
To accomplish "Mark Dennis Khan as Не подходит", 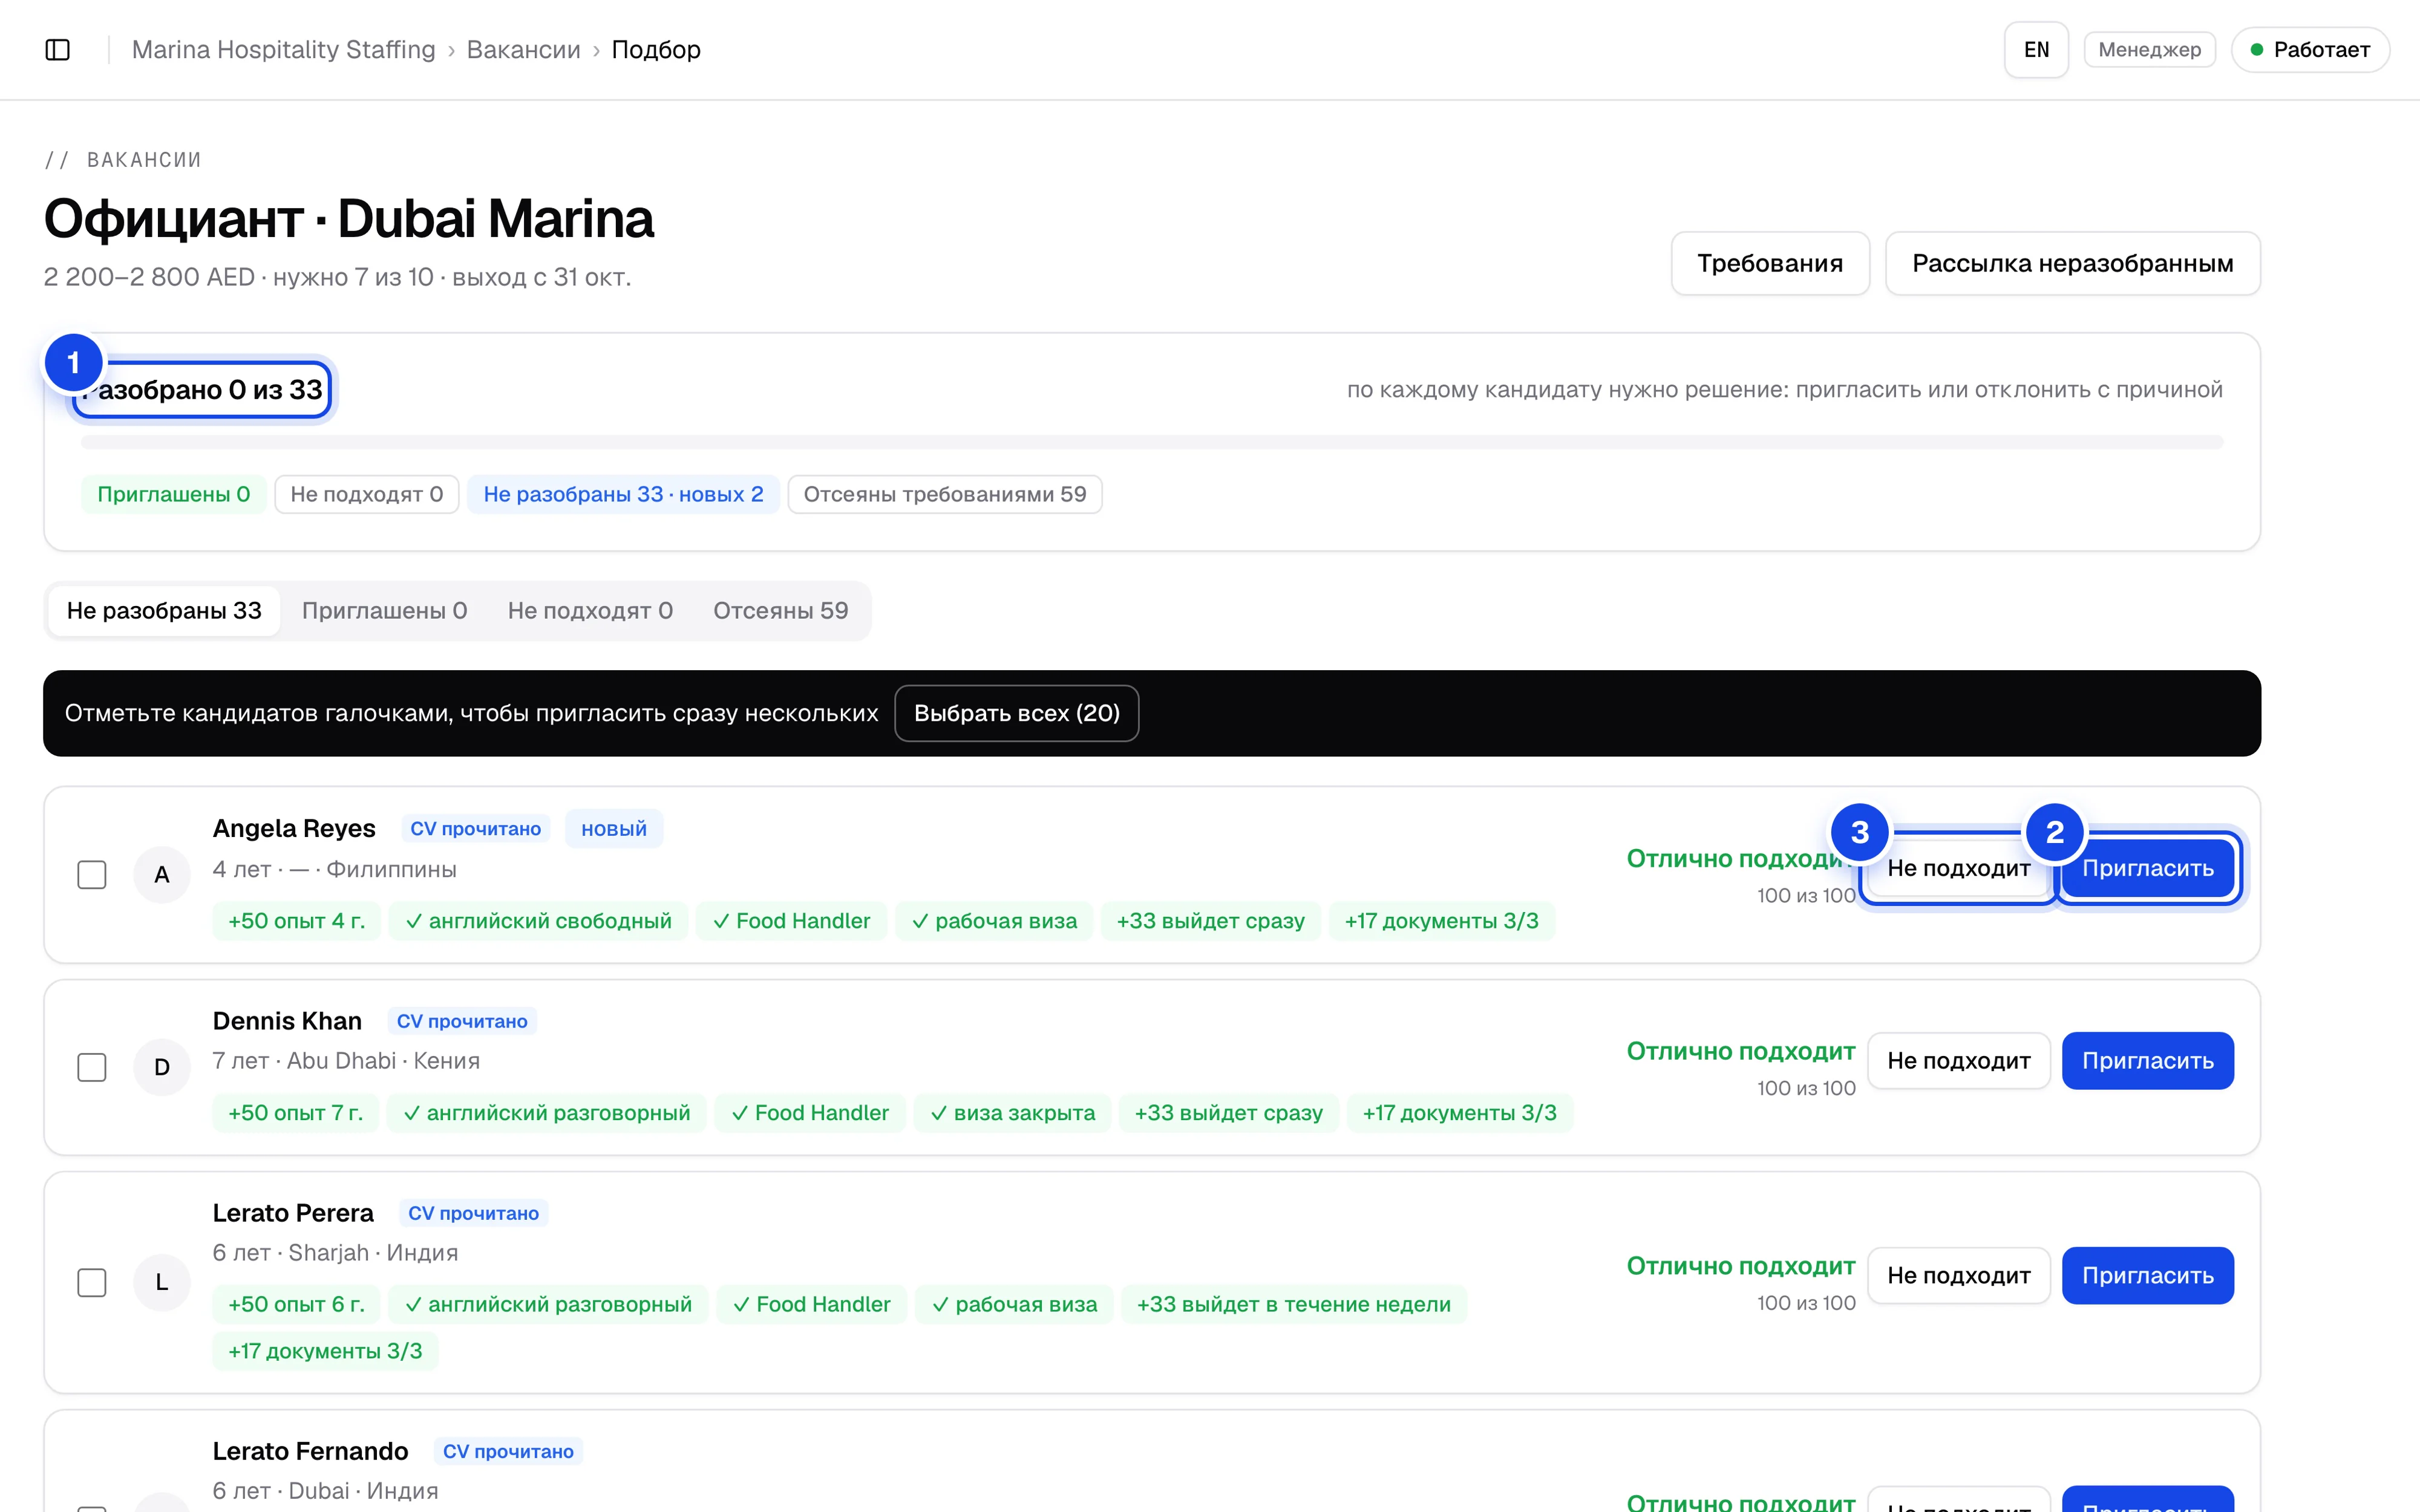I will click(1959, 1061).
